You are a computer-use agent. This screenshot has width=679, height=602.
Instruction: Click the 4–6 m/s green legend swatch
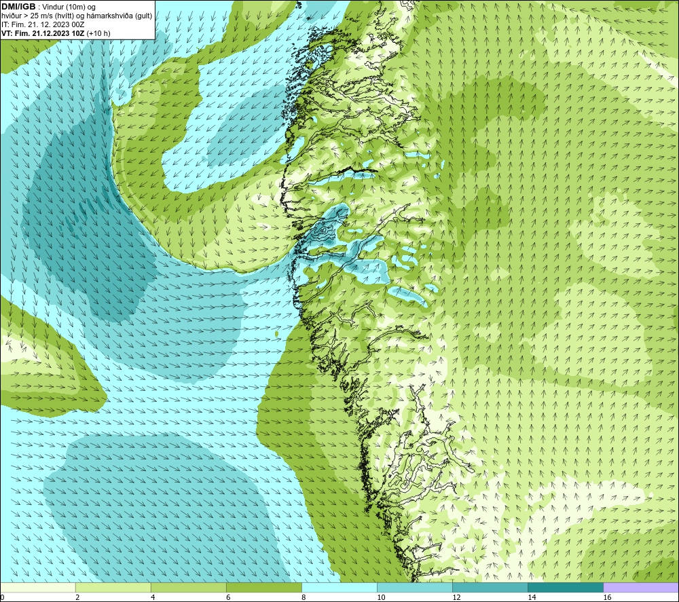click(188, 588)
